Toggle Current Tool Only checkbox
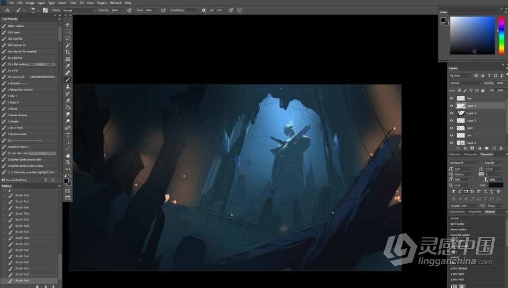 pos(3,180)
